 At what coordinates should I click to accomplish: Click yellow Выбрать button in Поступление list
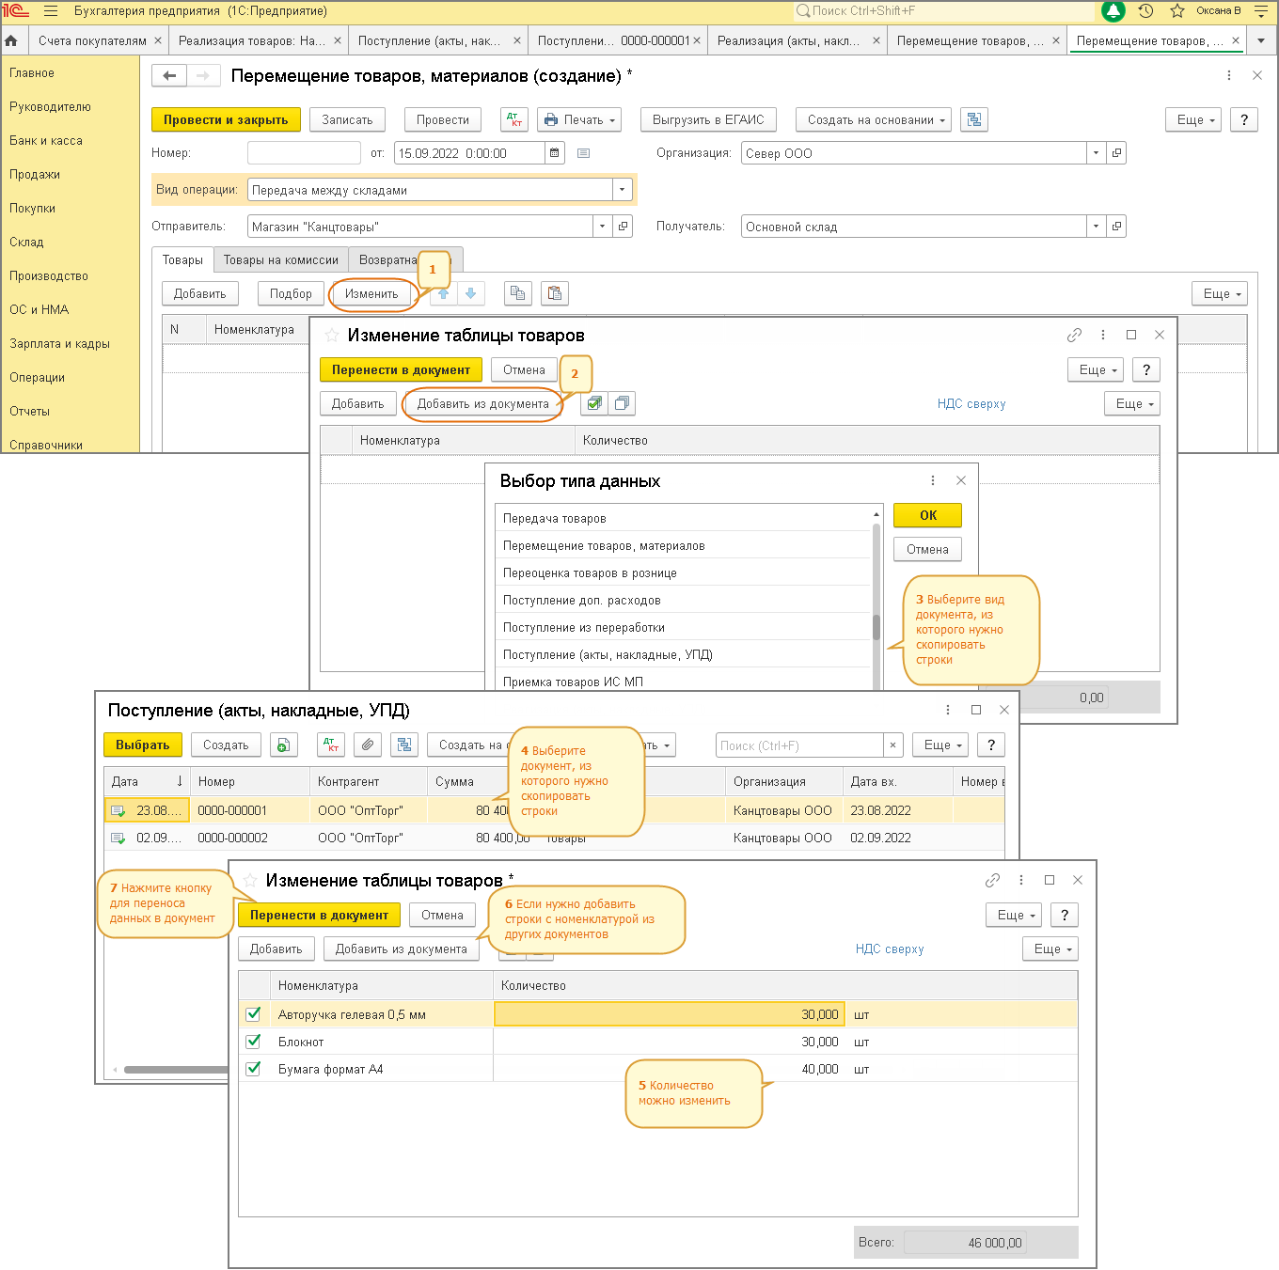pyautogui.click(x=142, y=745)
